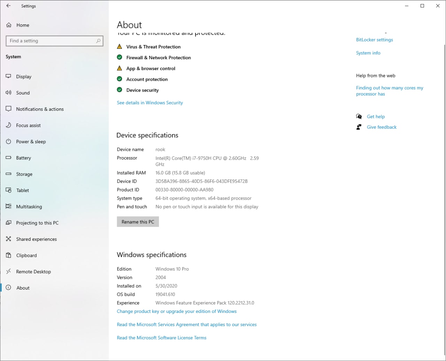The width and height of the screenshot is (446, 361).
Task: Open See details in Windows Security
Action: pyautogui.click(x=150, y=103)
